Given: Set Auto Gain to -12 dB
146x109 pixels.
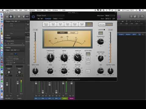Looking at the screenshot, I should [x=88, y=62].
